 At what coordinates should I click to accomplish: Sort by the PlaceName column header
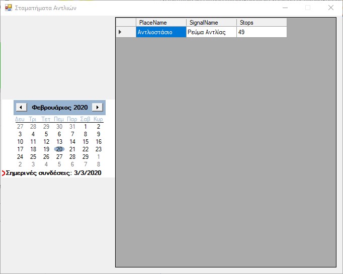(x=161, y=23)
